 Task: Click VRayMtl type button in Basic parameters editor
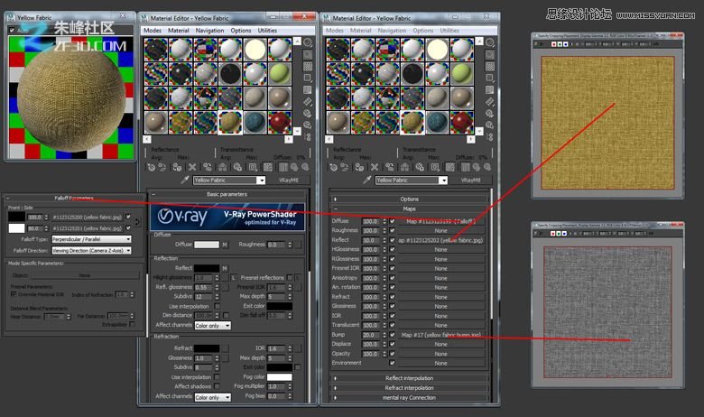coord(288,180)
